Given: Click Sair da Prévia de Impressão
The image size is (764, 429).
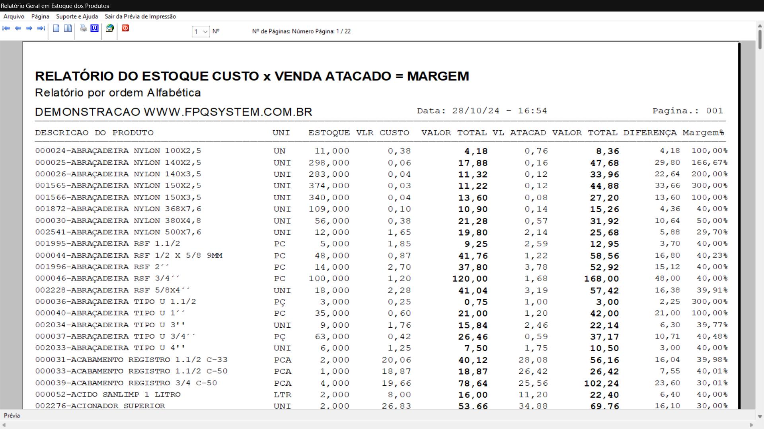Looking at the screenshot, I should (x=140, y=16).
